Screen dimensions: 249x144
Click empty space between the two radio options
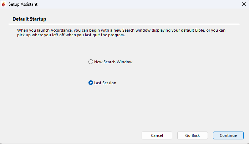click(111, 73)
